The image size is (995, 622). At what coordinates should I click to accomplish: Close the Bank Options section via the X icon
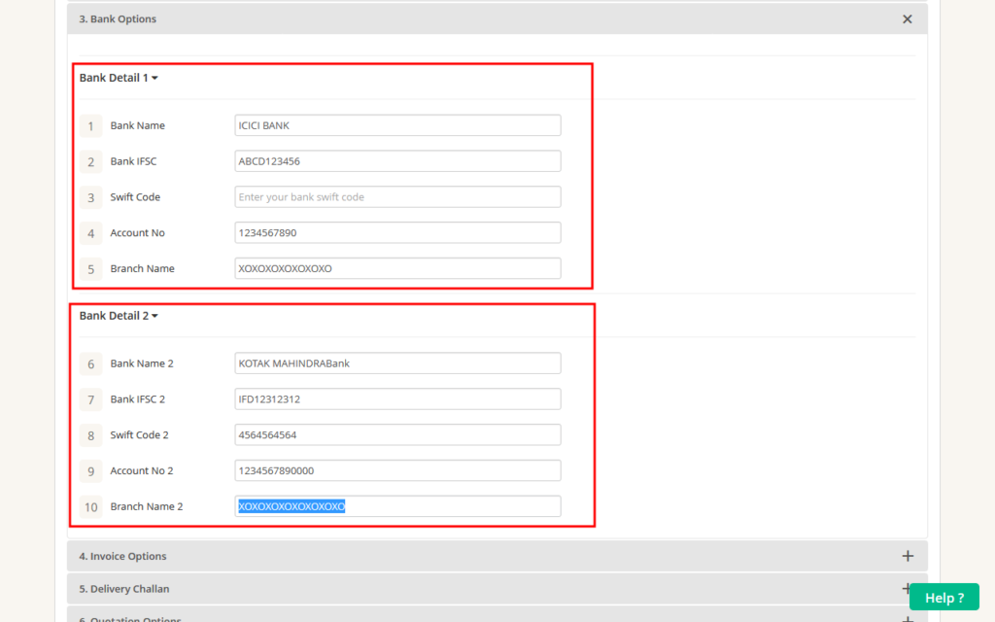coord(907,18)
